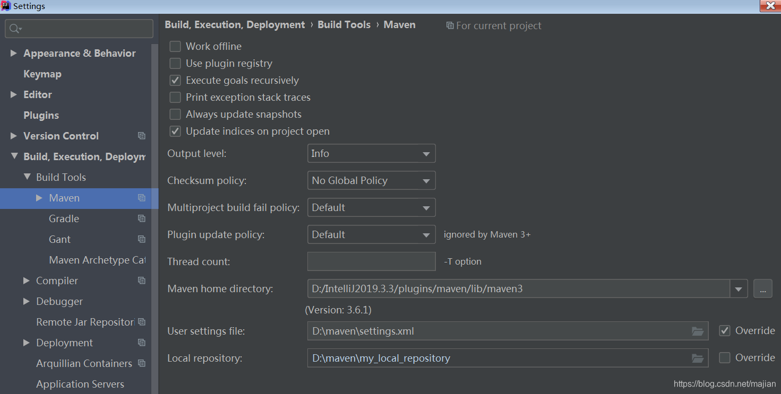
Task: Click 'ignored by Maven 3+' note
Action: pos(487,234)
